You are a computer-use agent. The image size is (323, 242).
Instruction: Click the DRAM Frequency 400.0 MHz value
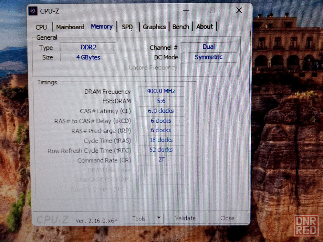tap(161, 91)
